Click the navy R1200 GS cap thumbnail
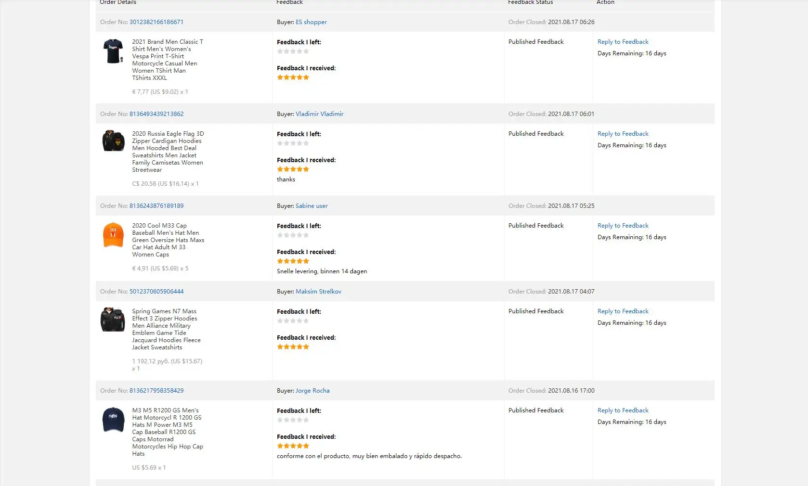The height and width of the screenshot is (486, 808). pos(113,420)
